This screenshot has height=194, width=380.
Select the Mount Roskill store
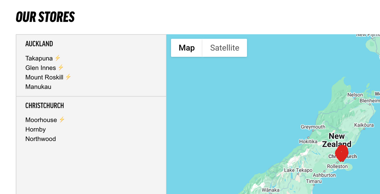[x=44, y=77]
